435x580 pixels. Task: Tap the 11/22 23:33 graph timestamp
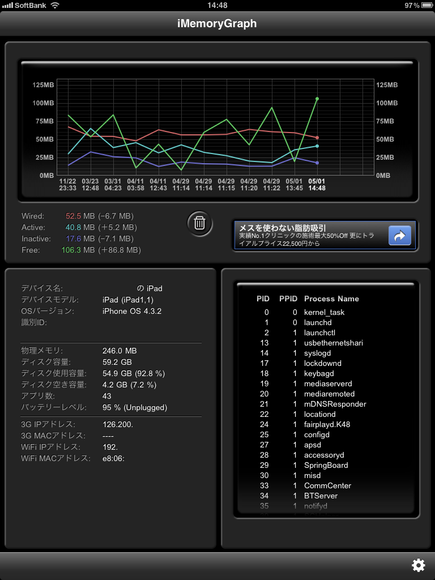pos(68,185)
